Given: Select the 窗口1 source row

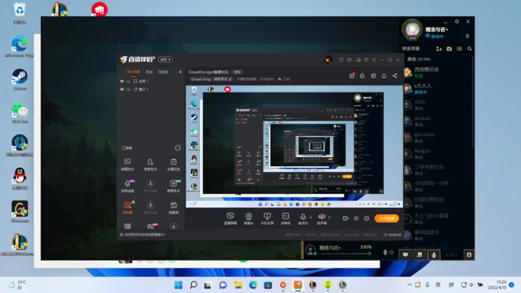Looking at the screenshot, I should [x=151, y=89].
